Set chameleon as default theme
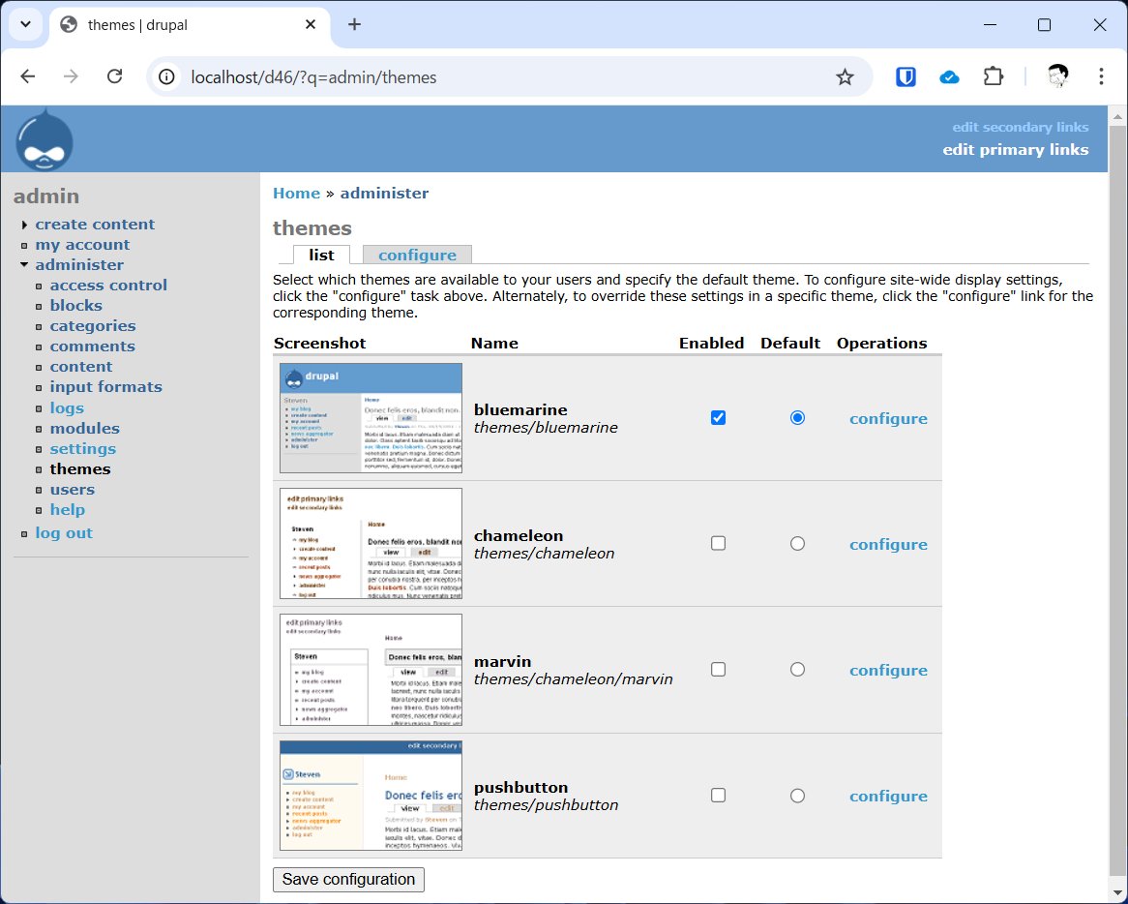Screen dimensions: 1128x904 [797, 543]
